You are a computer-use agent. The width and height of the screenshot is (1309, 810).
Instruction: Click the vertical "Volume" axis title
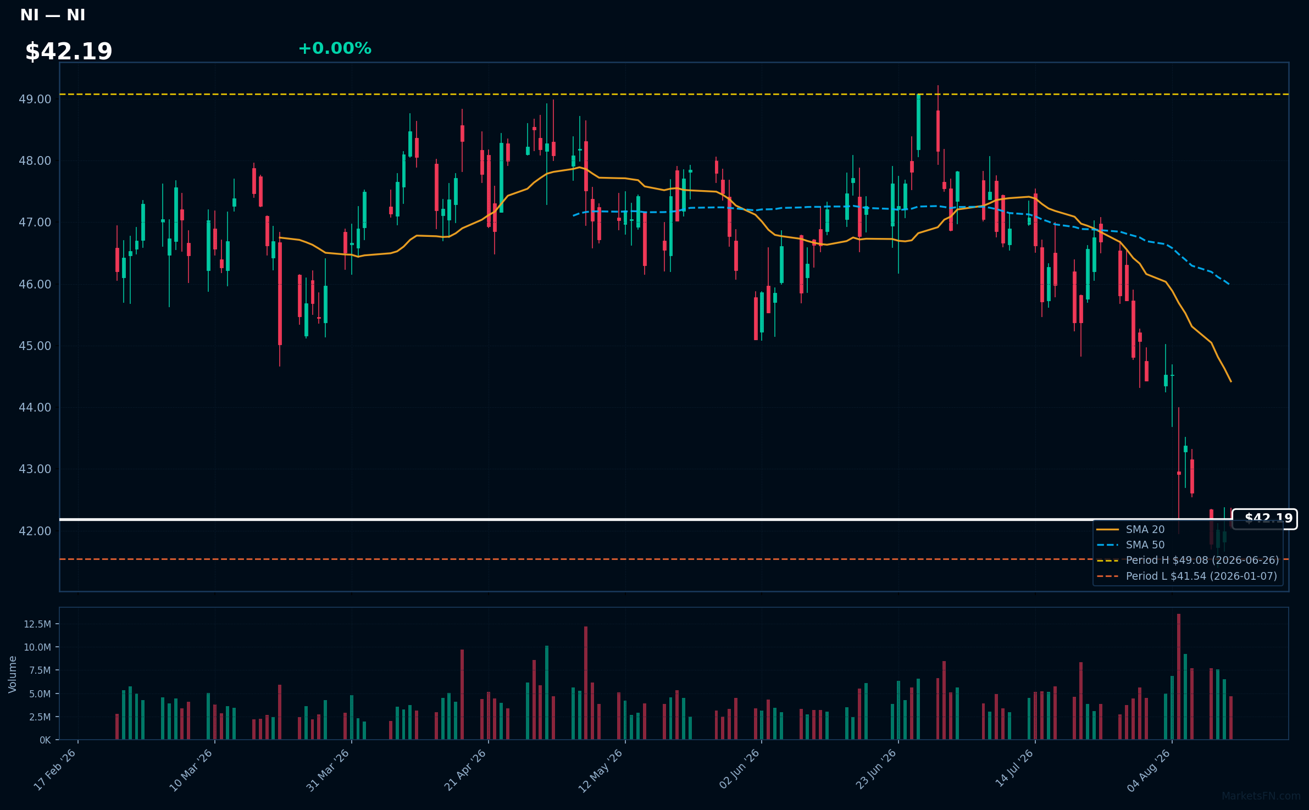pos(13,674)
